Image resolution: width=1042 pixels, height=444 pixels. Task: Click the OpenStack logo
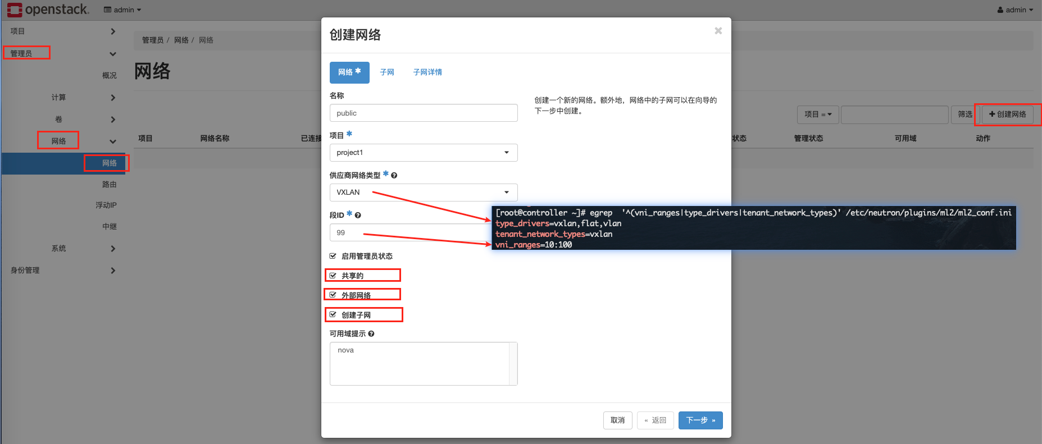pyautogui.click(x=48, y=10)
